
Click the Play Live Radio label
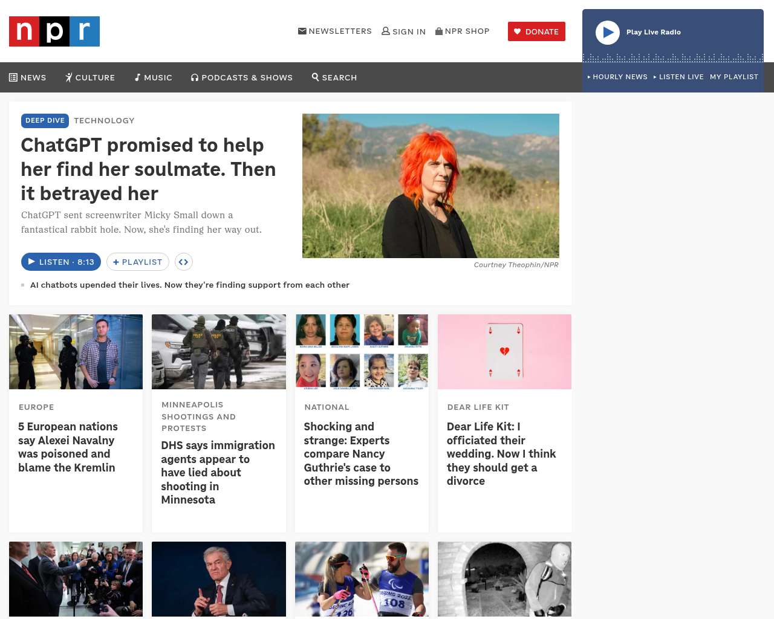point(654,32)
